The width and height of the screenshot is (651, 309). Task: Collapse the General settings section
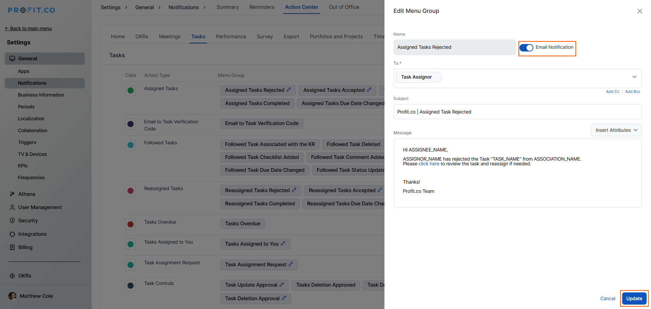45,59
